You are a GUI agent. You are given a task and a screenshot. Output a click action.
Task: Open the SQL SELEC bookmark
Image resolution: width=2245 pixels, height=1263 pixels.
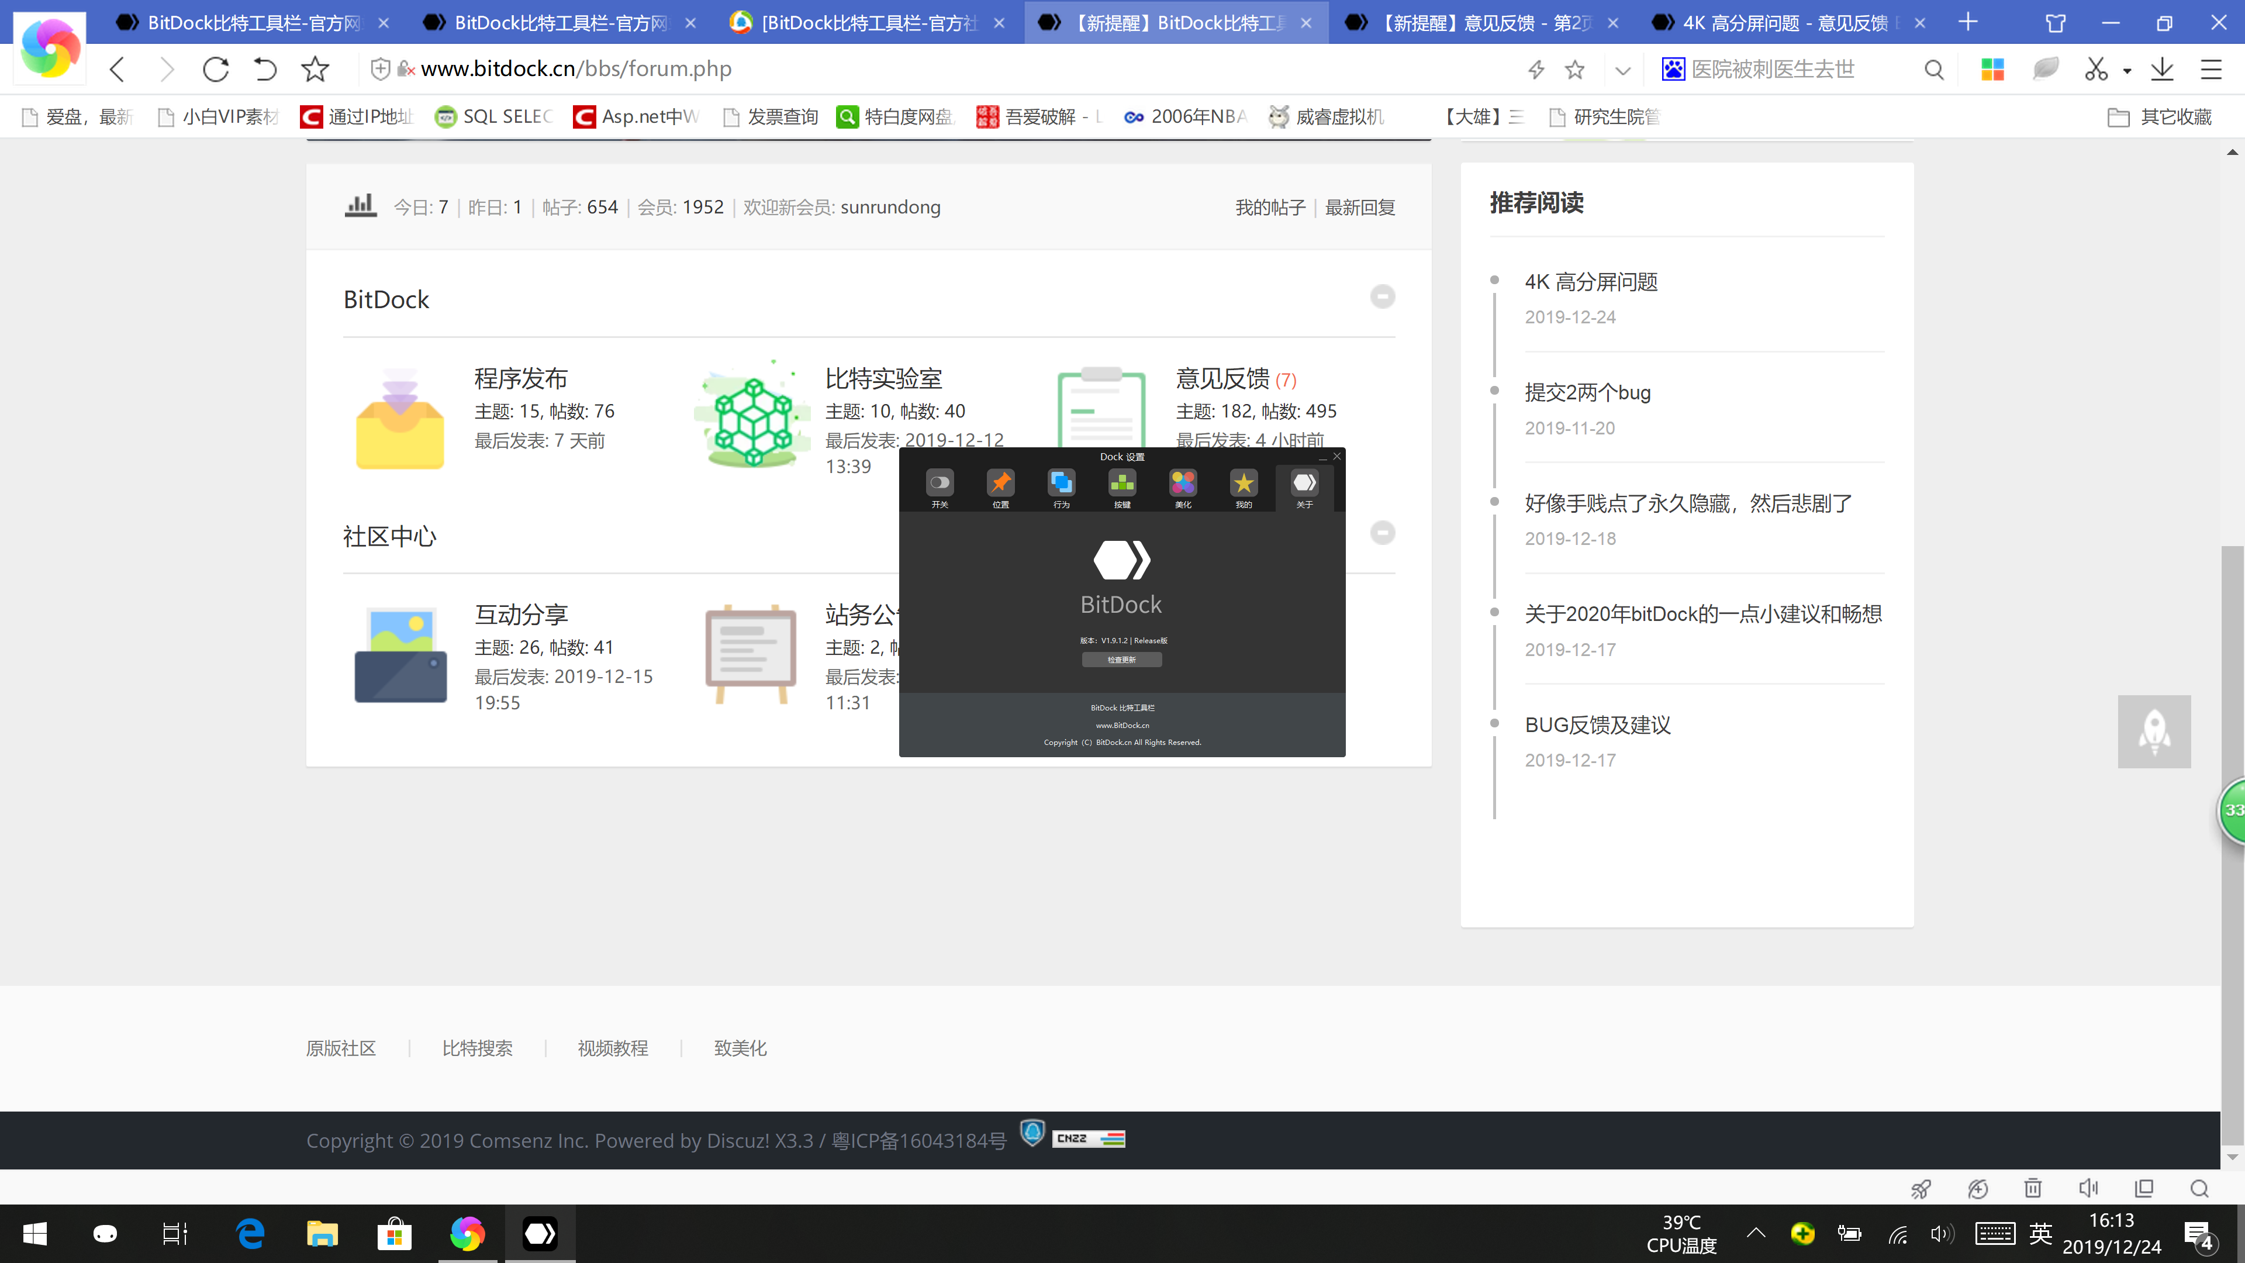[493, 117]
